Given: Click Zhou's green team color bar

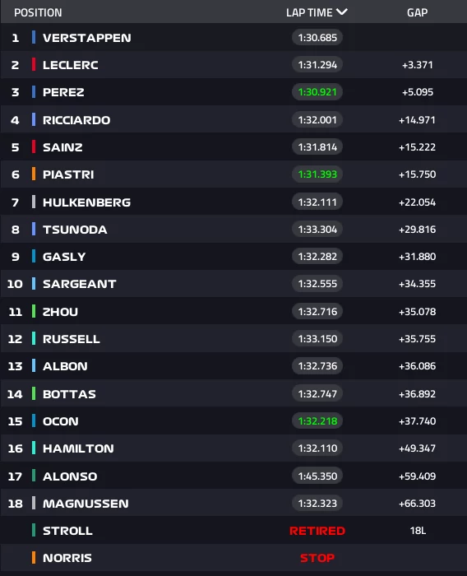Looking at the screenshot, I should [34, 312].
